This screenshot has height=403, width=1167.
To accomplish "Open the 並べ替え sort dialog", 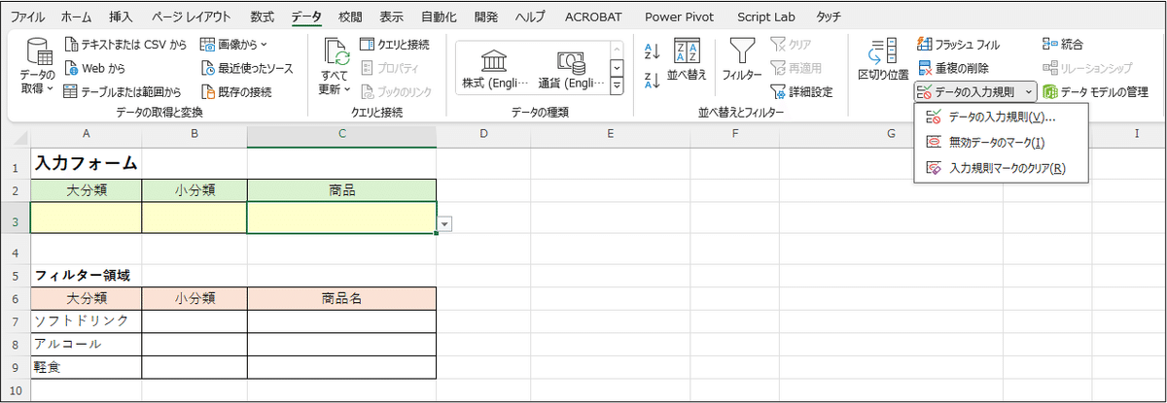I will (x=687, y=58).
